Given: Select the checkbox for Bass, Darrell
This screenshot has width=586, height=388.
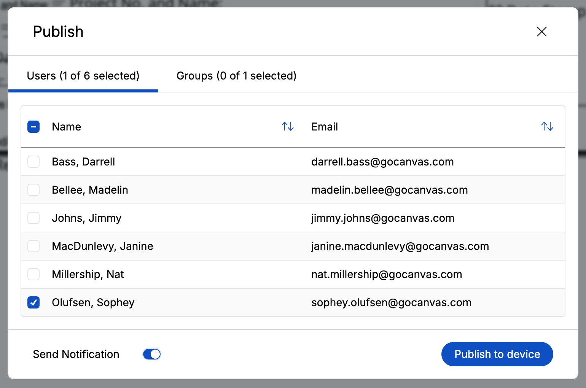Looking at the screenshot, I should (x=33, y=162).
